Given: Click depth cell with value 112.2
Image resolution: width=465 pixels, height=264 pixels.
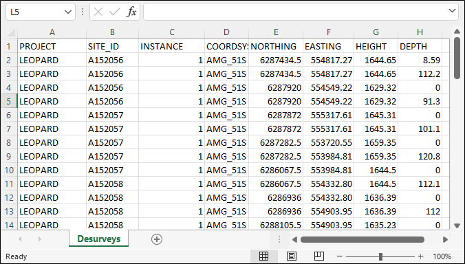Looking at the screenshot, I should coord(420,74).
